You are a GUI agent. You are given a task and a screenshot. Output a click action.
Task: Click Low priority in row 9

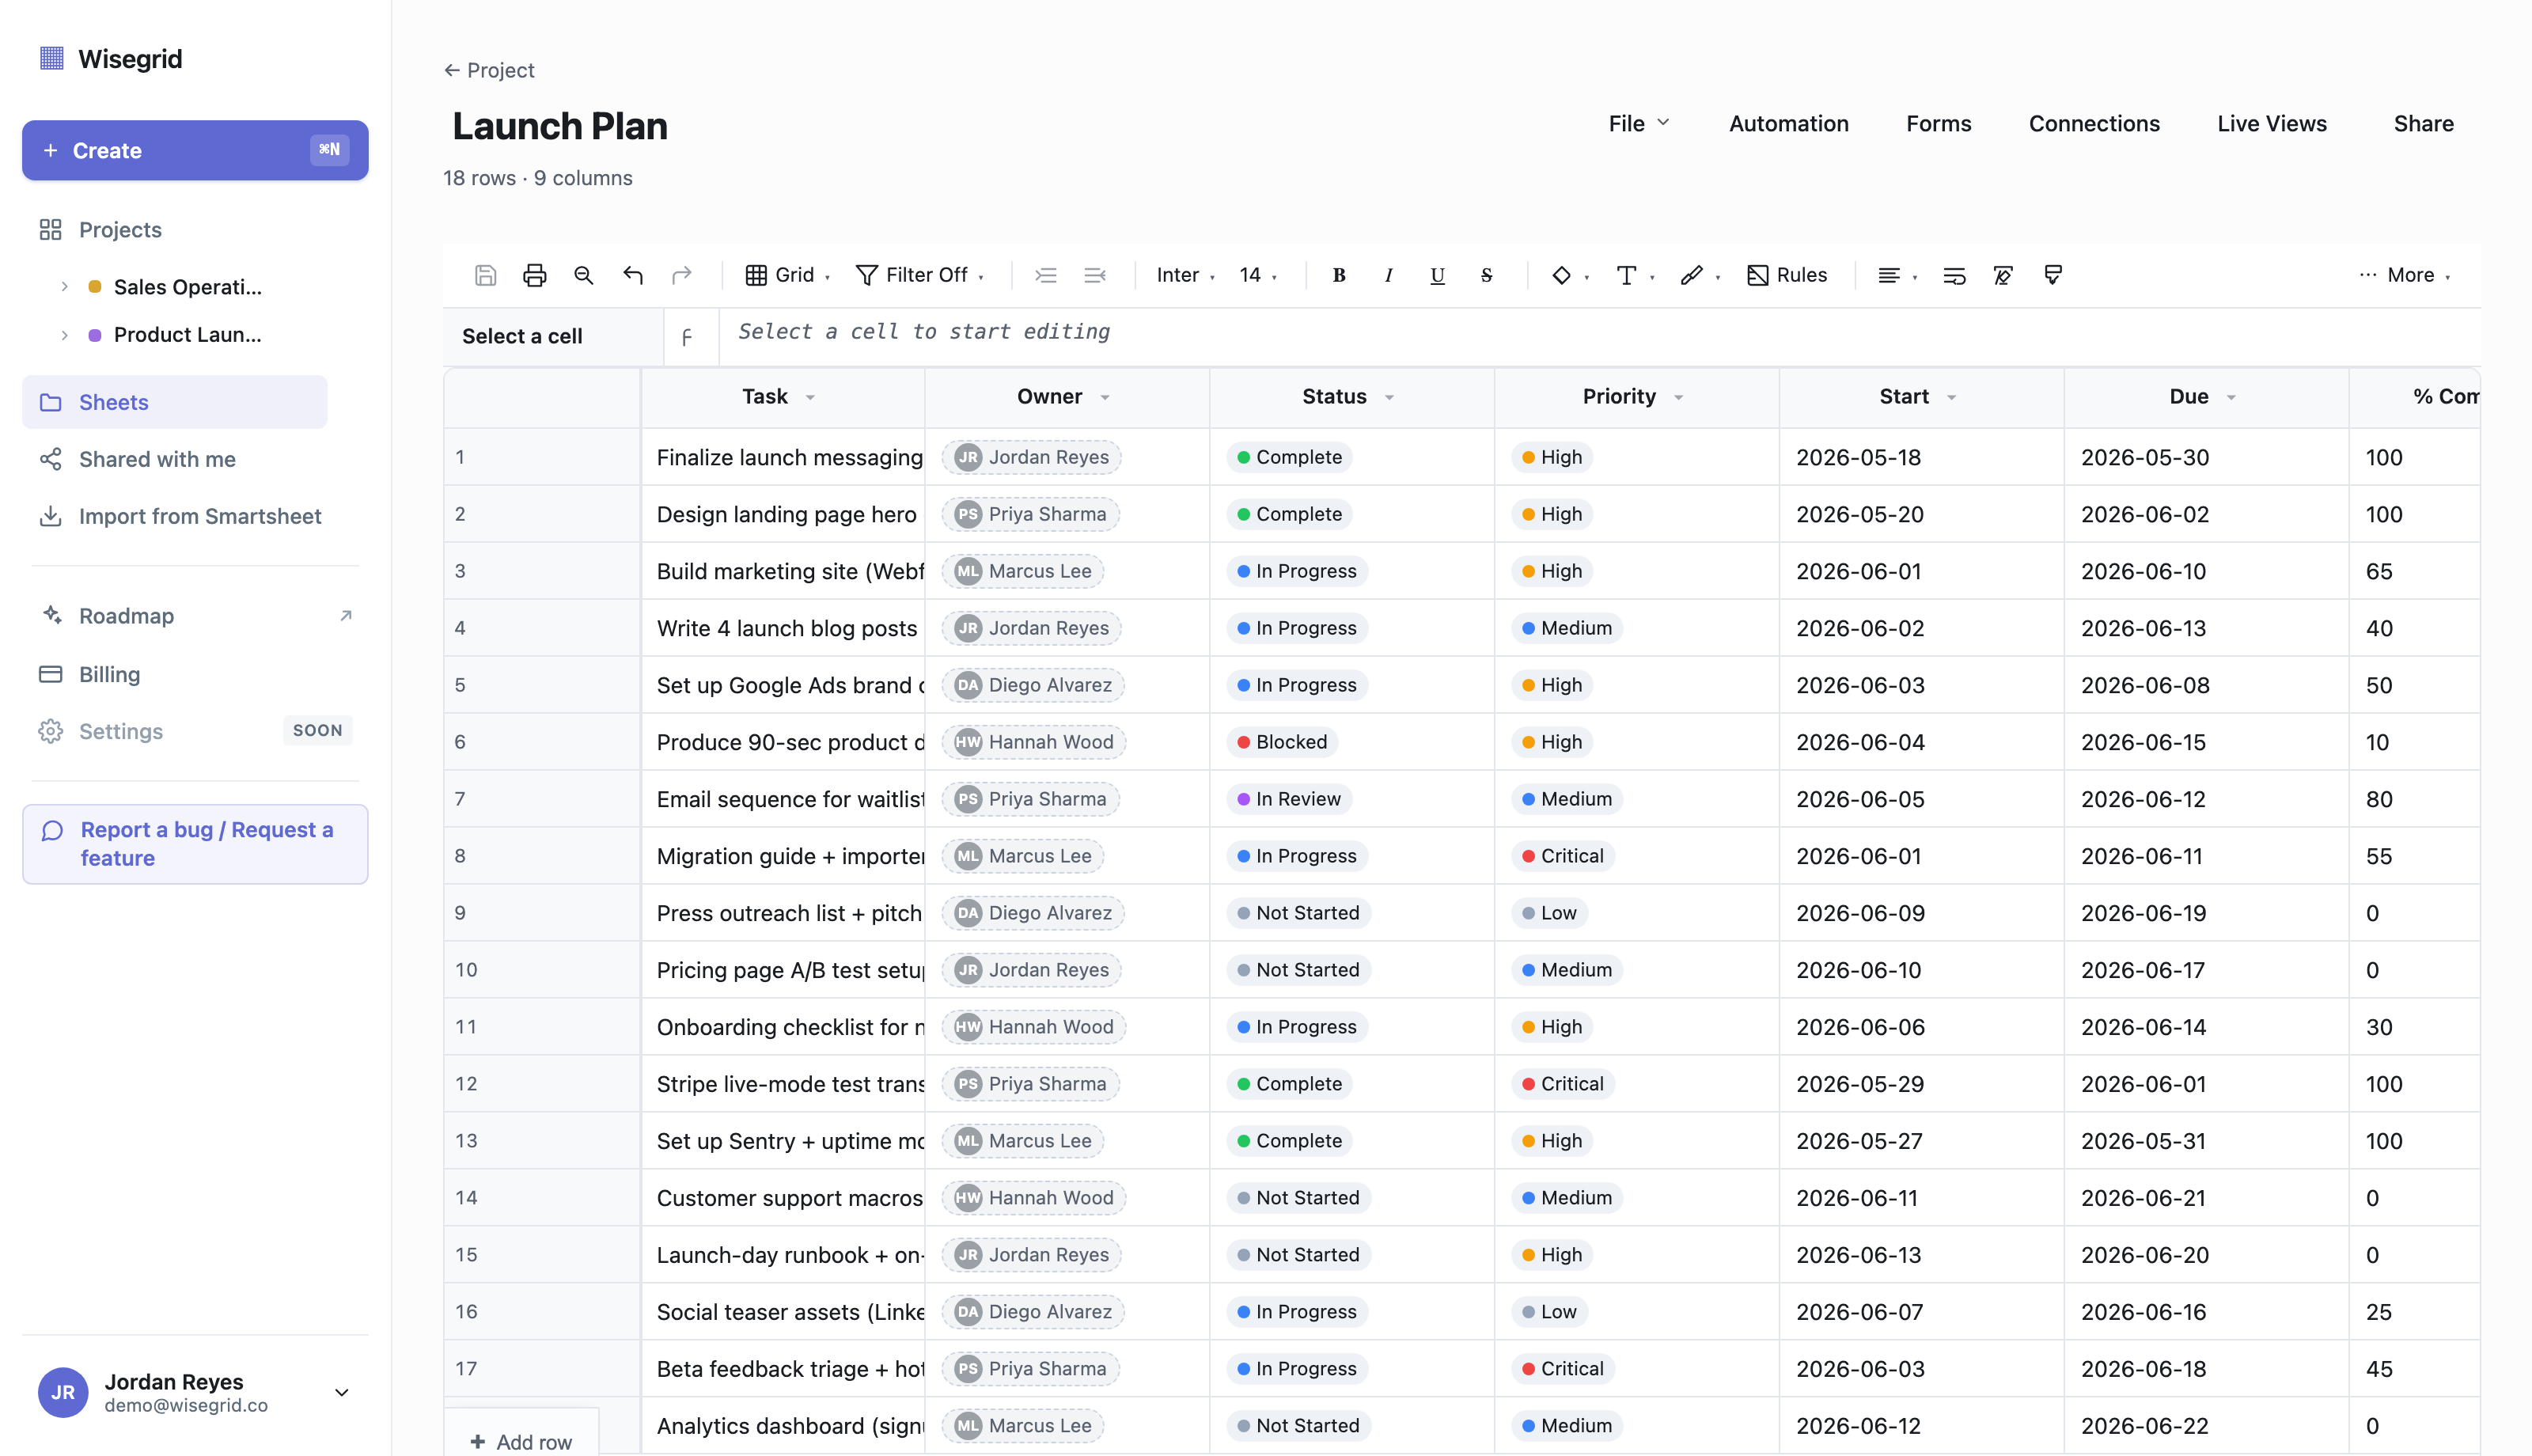pyautogui.click(x=1548, y=912)
